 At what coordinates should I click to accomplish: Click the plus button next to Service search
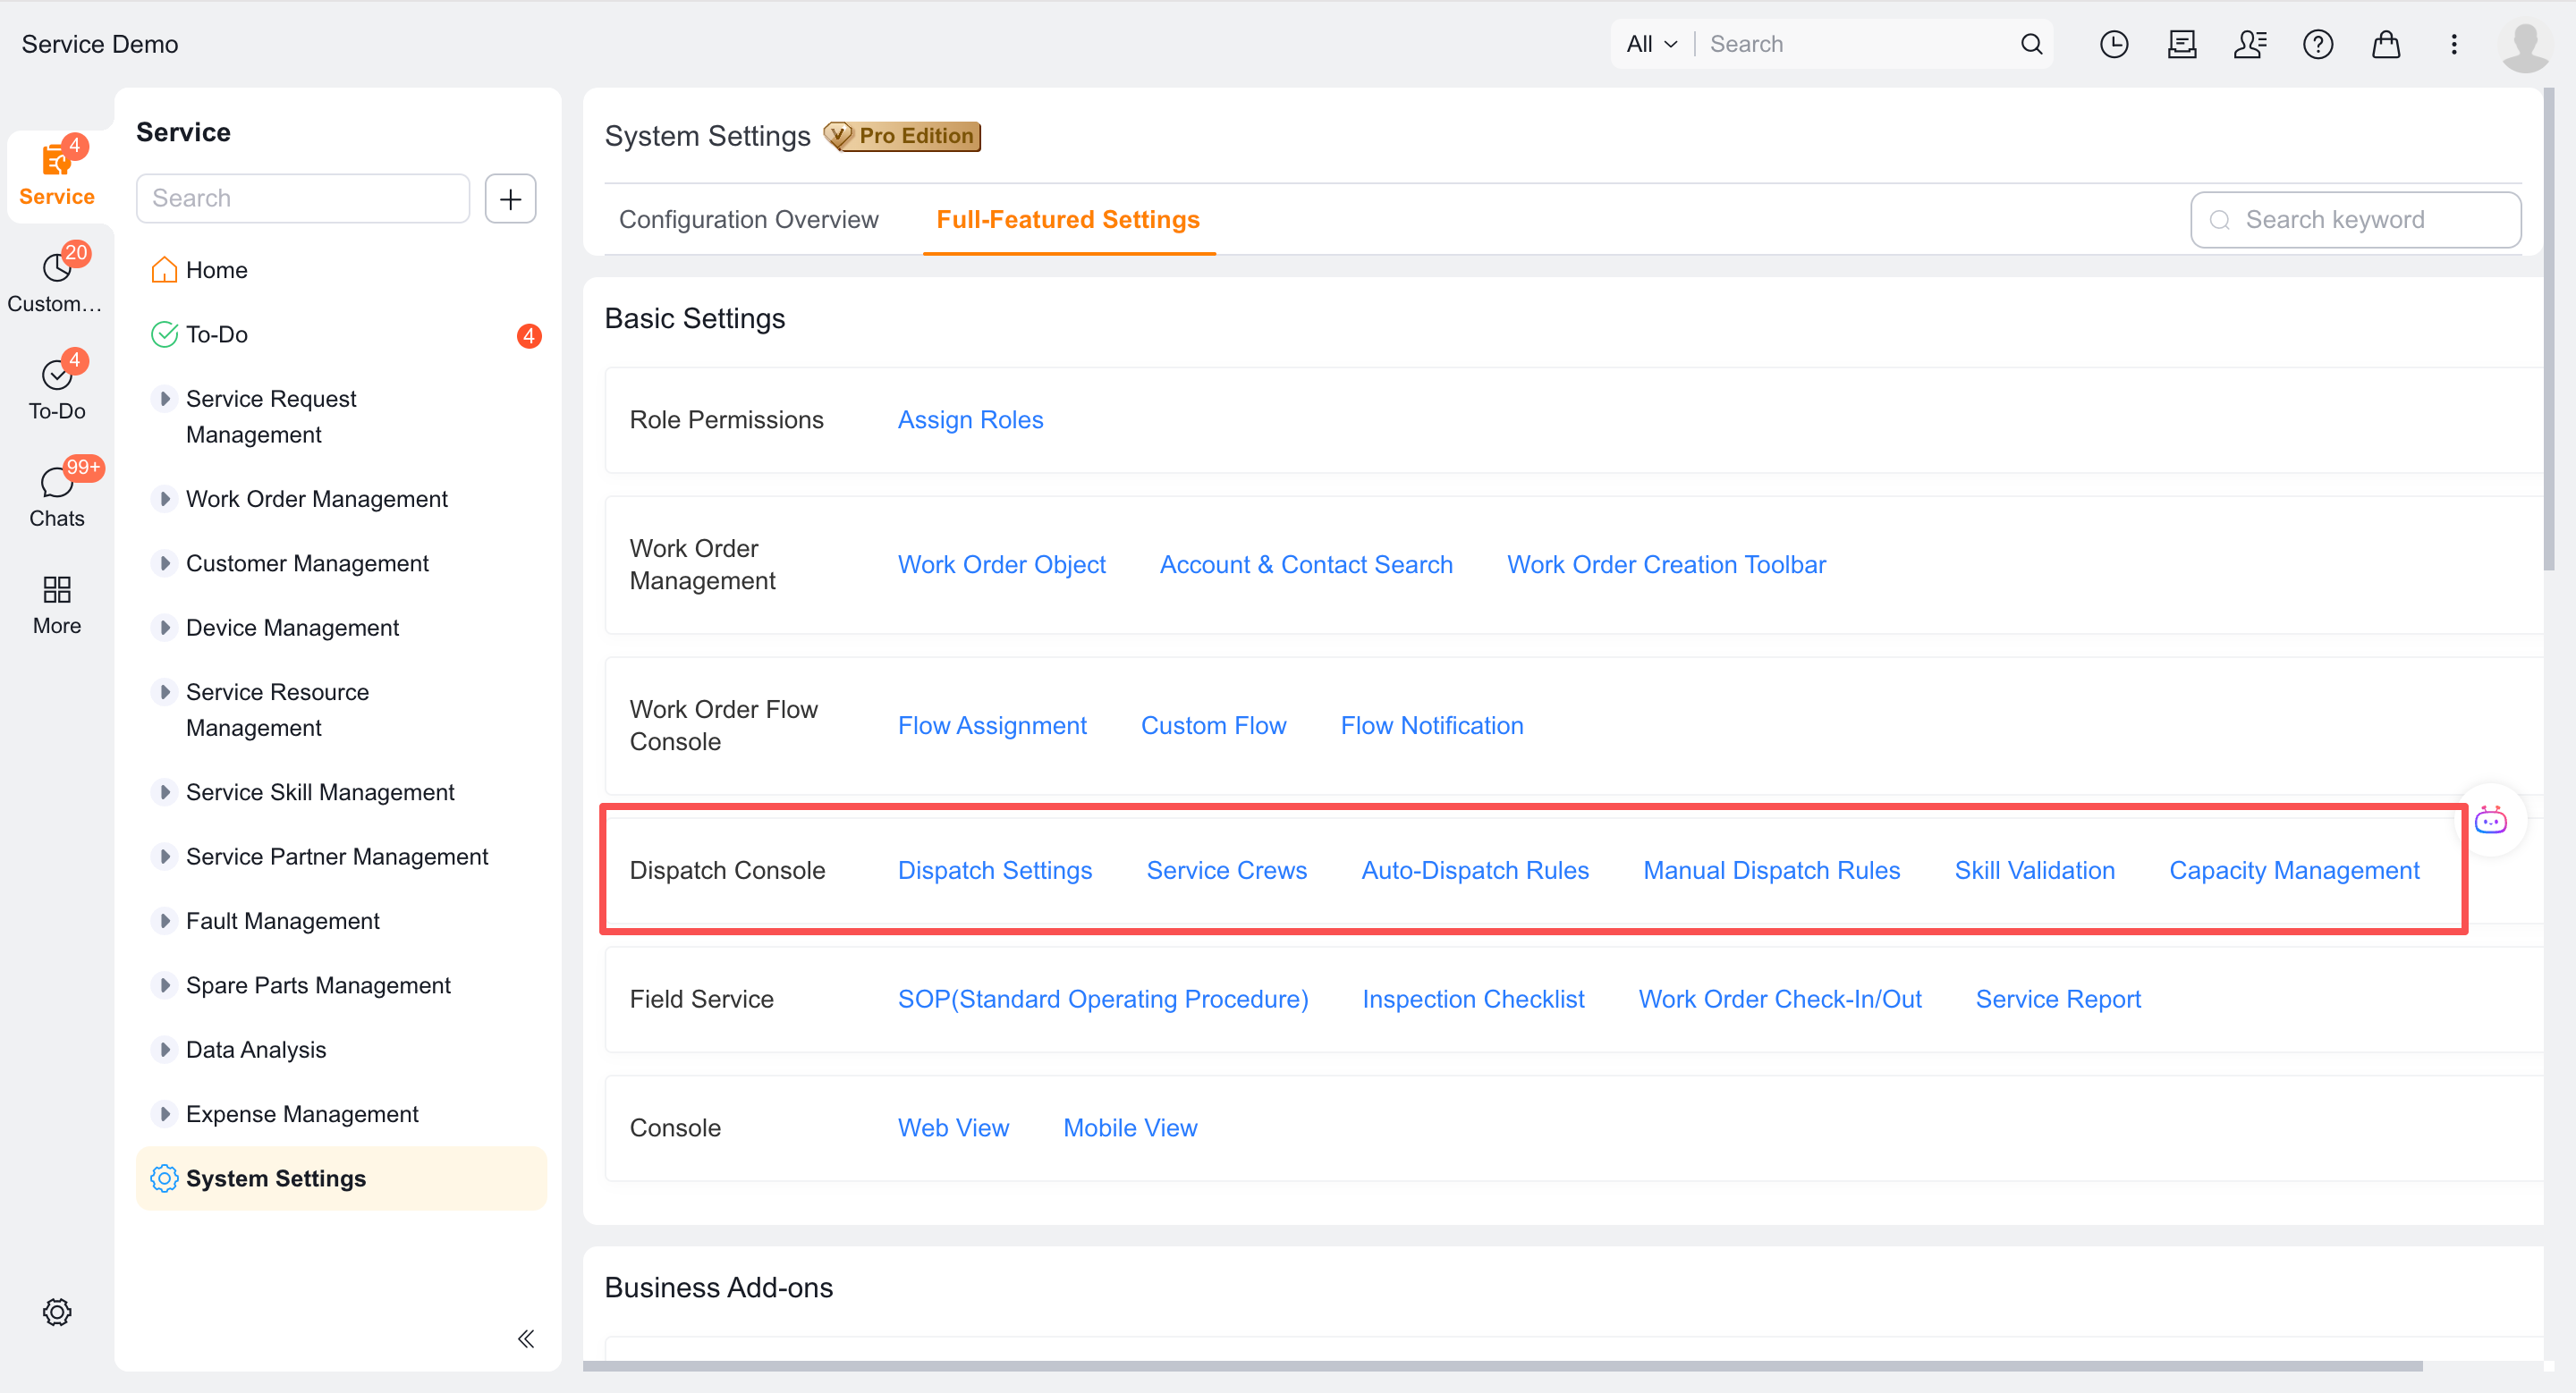coord(510,198)
